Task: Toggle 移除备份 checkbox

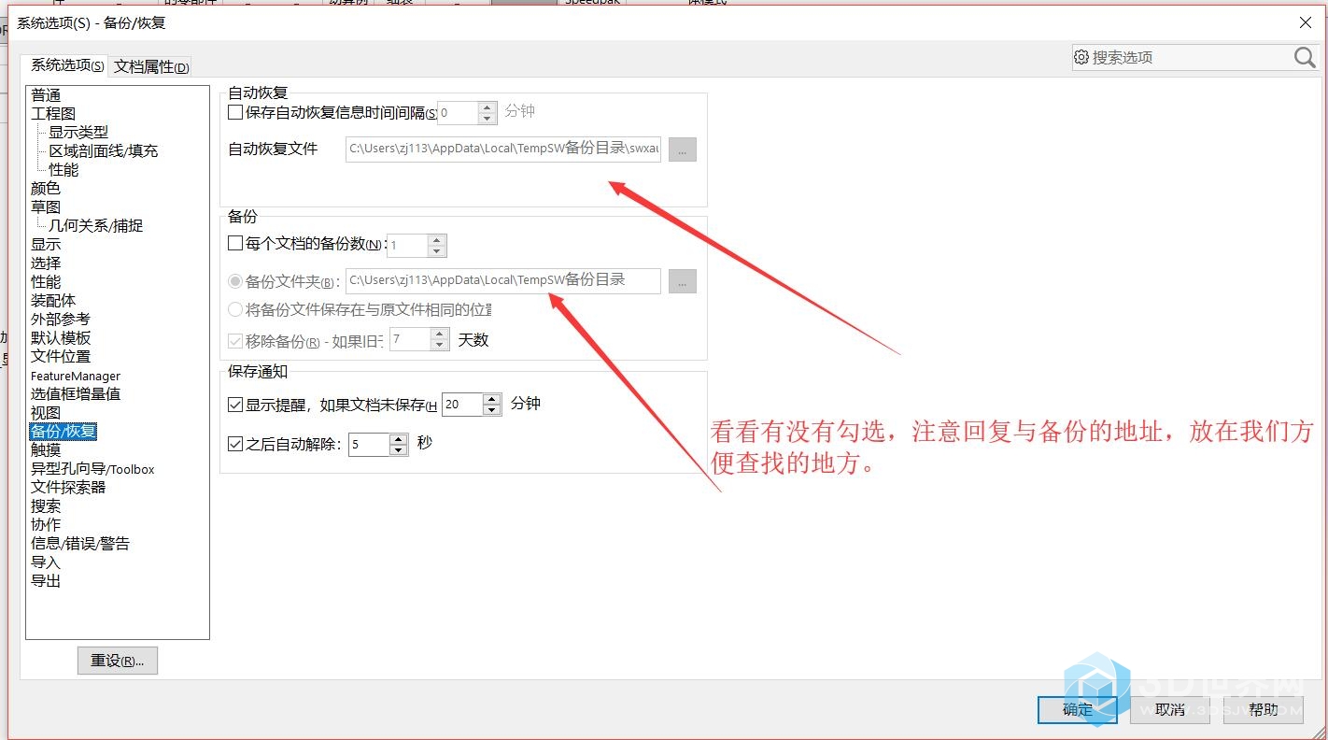Action: (x=235, y=341)
